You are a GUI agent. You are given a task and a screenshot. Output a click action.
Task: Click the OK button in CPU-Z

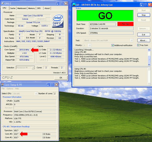point(61,78)
